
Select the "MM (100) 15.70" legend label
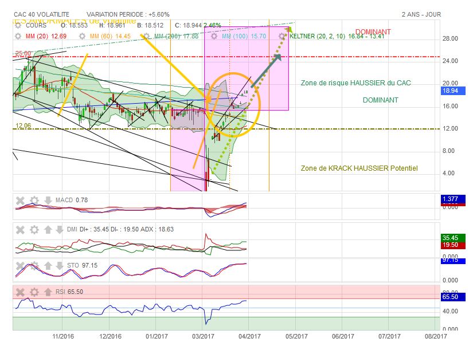point(244,36)
